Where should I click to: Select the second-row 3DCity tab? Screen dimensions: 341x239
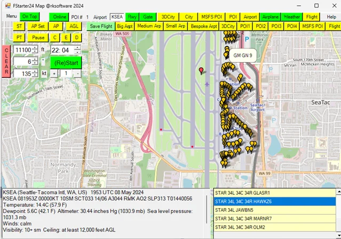pyautogui.click(x=228, y=26)
